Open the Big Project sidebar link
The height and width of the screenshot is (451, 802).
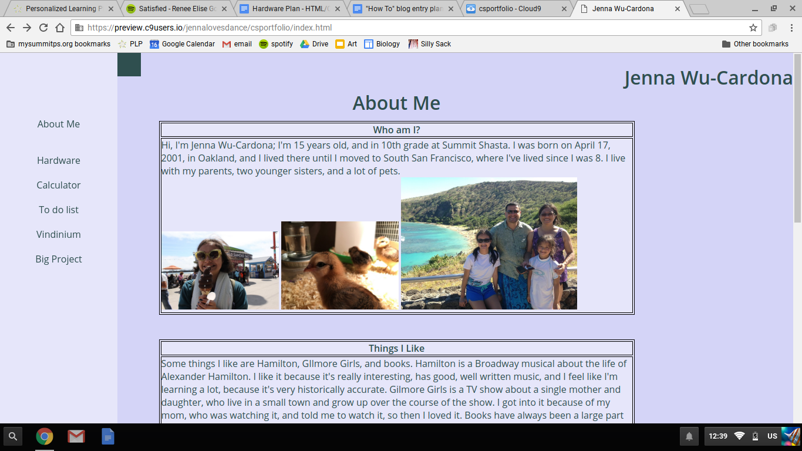click(x=59, y=259)
